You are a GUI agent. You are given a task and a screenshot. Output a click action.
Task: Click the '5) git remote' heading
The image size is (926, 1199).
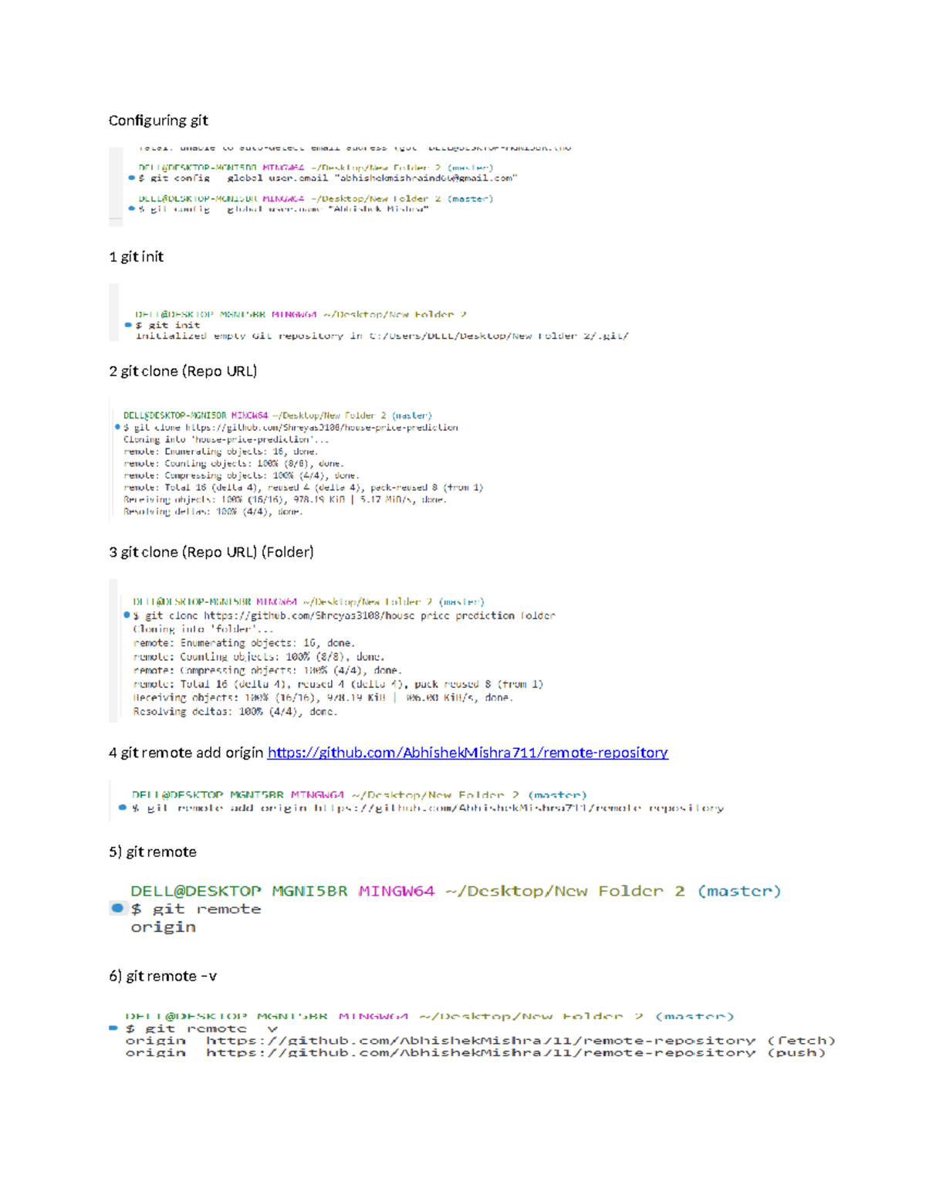(153, 852)
